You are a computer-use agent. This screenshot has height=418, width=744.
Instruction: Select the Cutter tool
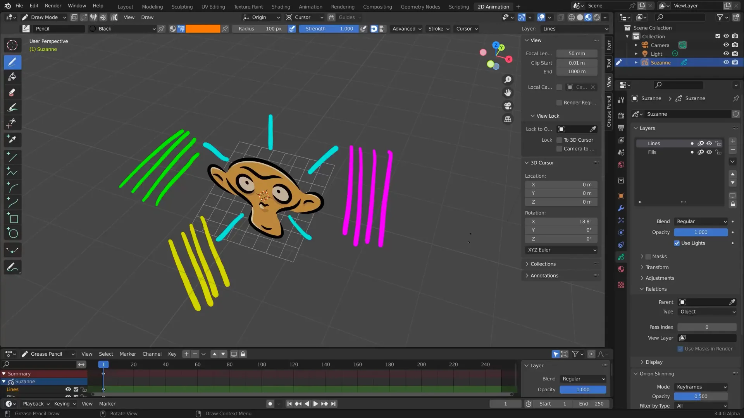pyautogui.click(x=12, y=123)
